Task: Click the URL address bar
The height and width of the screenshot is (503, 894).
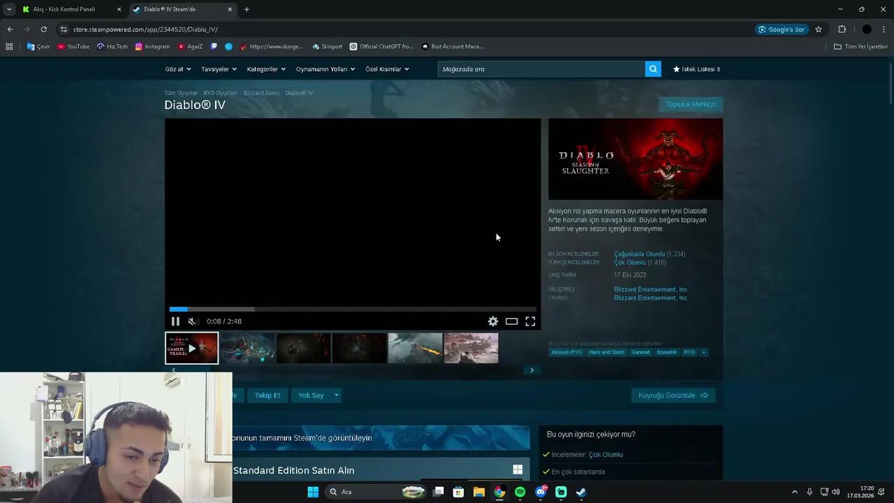Action: coord(405,29)
